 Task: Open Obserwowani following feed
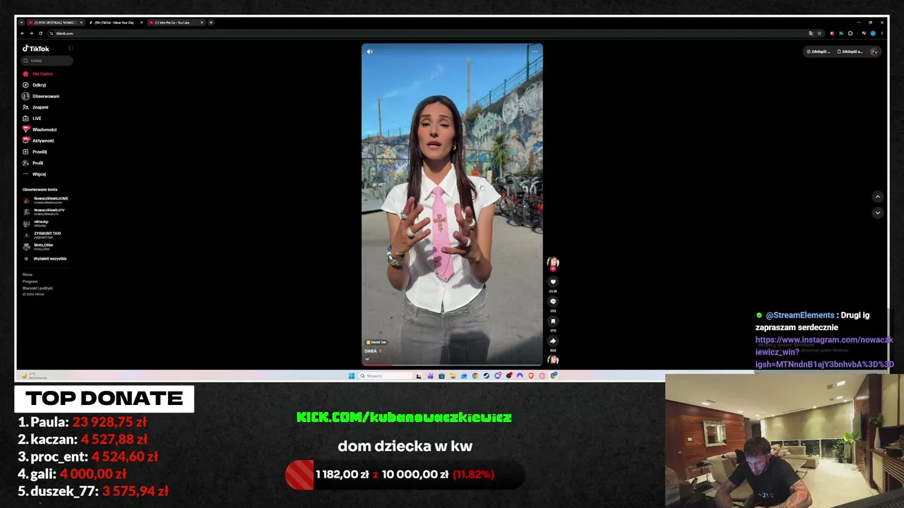tap(41, 96)
